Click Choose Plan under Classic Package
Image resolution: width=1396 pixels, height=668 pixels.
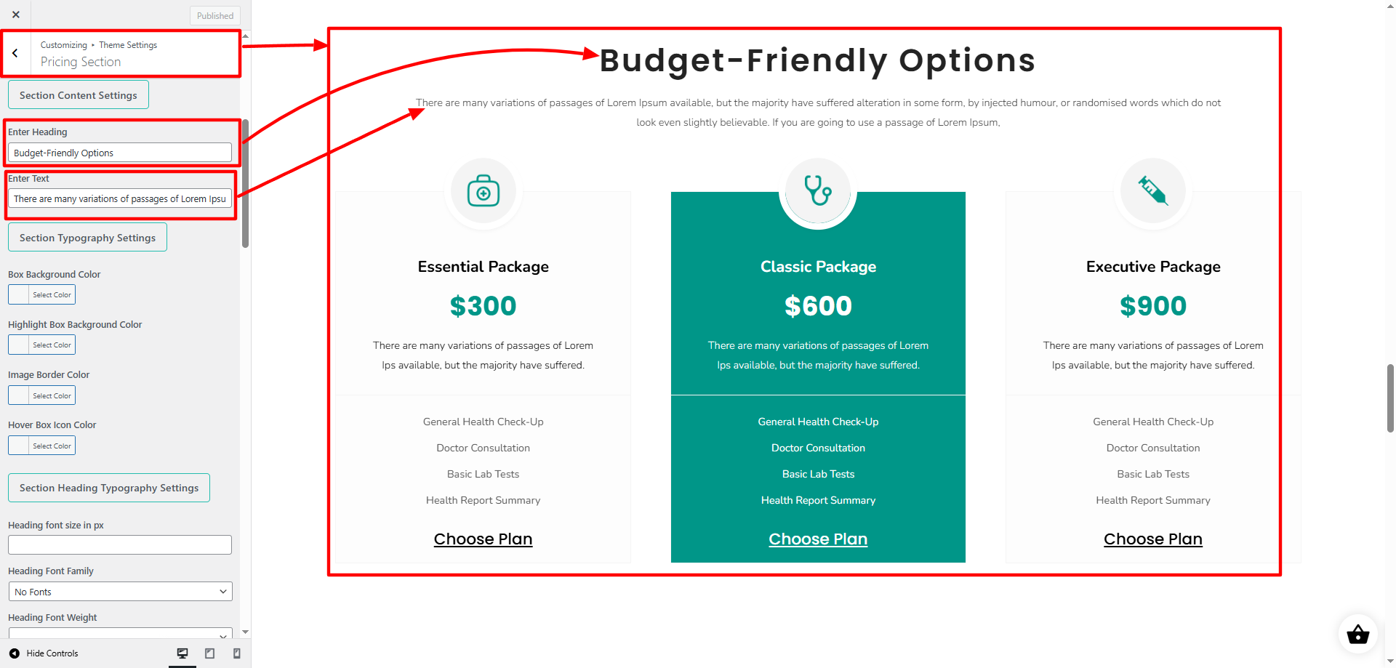(x=818, y=539)
